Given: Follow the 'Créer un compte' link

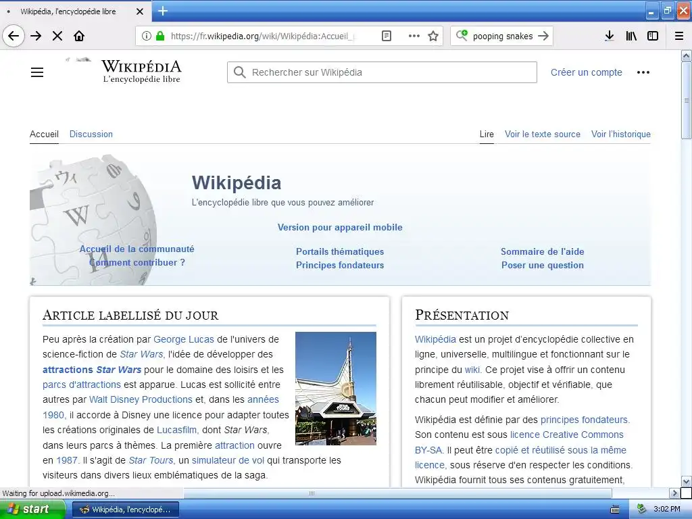Looking at the screenshot, I should tap(586, 72).
